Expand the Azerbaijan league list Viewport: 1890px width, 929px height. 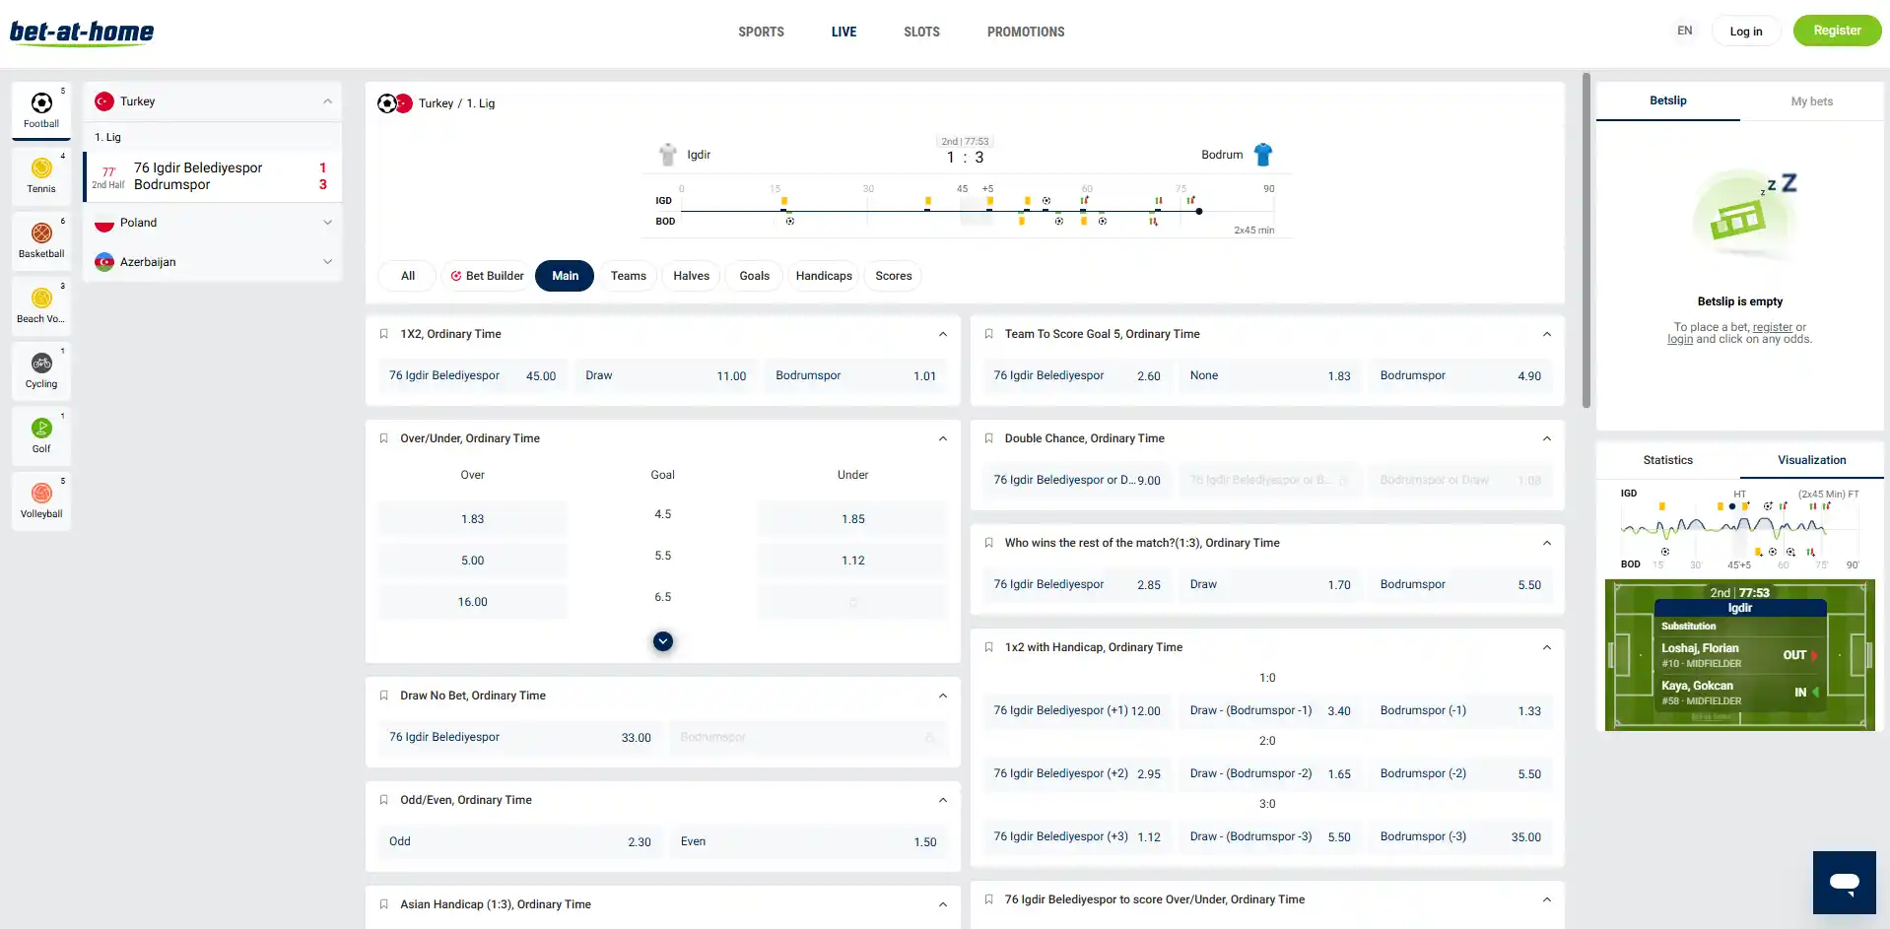click(328, 262)
